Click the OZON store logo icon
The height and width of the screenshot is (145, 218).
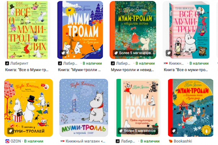(7, 141)
